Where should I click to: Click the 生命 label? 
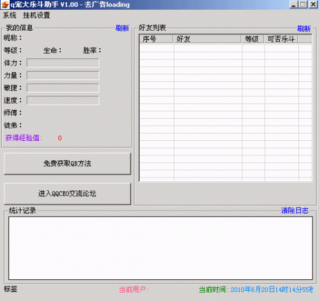(52, 51)
